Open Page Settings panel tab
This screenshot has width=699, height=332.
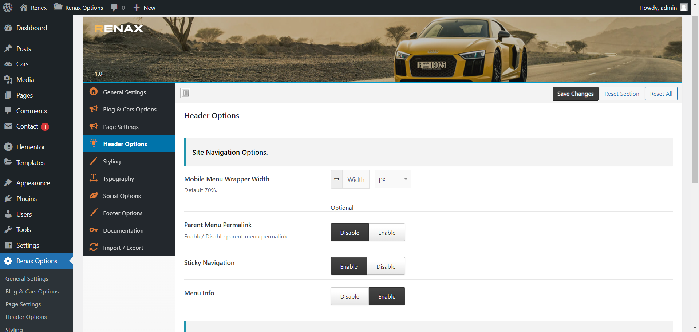point(129,127)
